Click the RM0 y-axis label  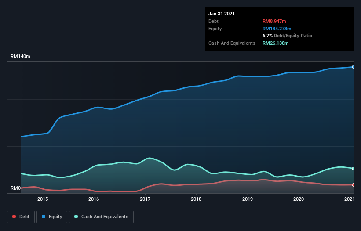pyautogui.click(x=16, y=188)
